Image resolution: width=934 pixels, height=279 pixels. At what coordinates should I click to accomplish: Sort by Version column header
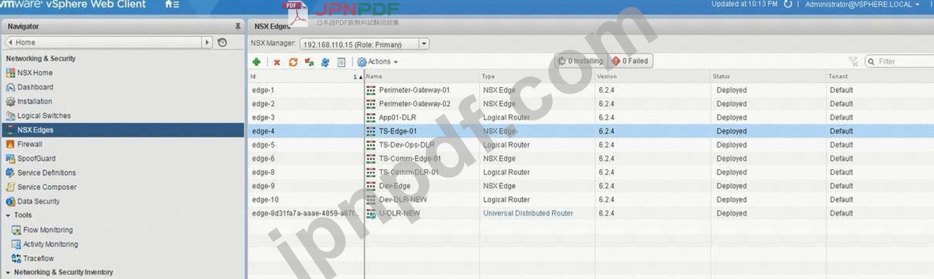click(x=653, y=77)
